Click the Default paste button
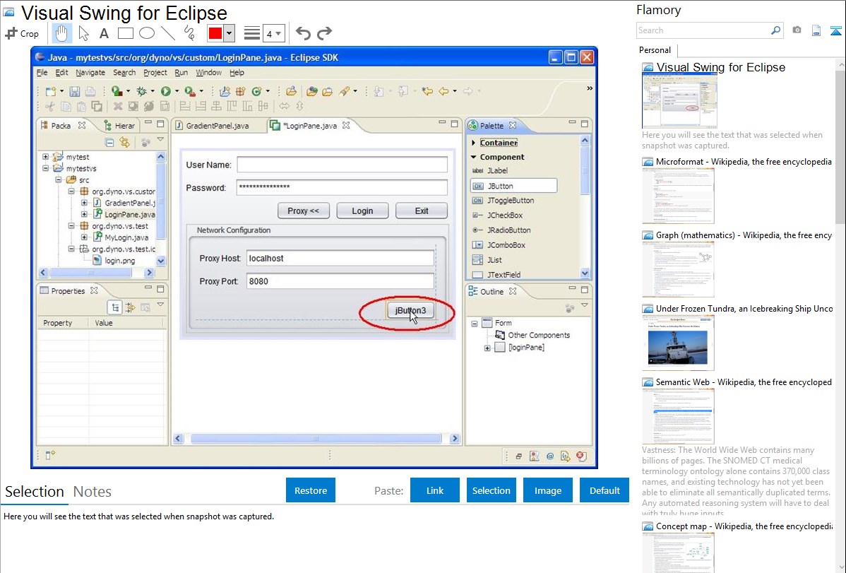 click(604, 490)
